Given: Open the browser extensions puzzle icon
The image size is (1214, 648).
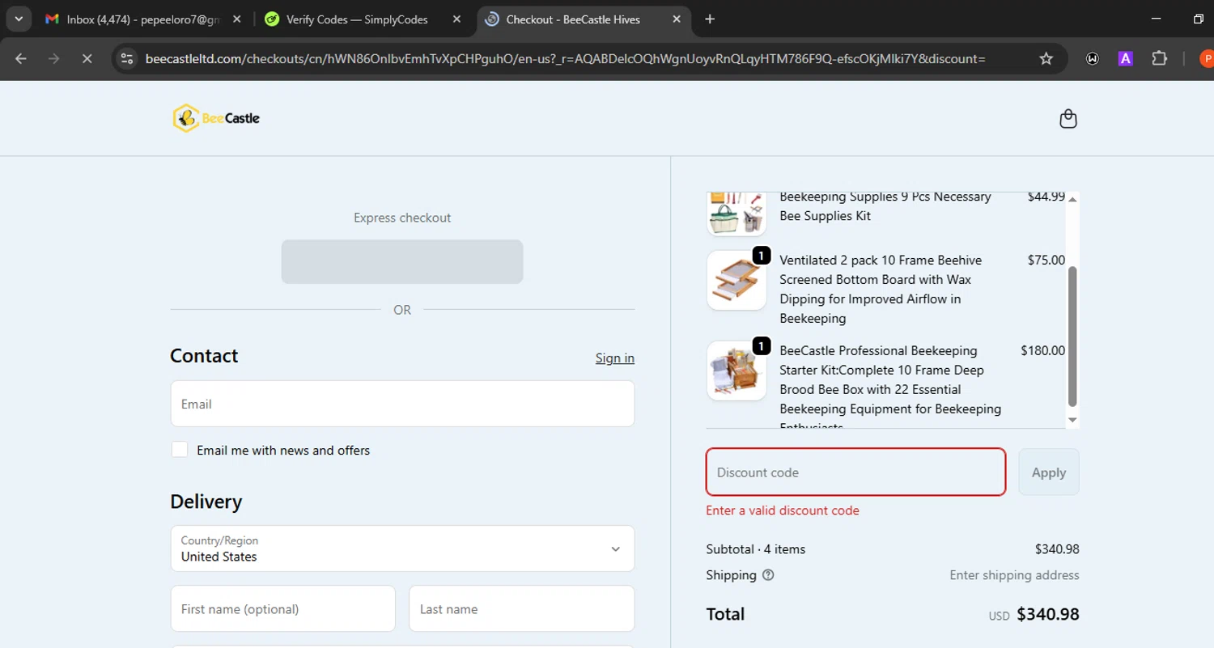Looking at the screenshot, I should pyautogui.click(x=1159, y=58).
